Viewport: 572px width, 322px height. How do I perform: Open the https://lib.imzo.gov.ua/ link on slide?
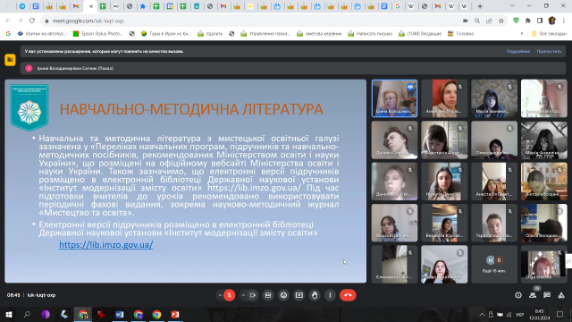105,244
